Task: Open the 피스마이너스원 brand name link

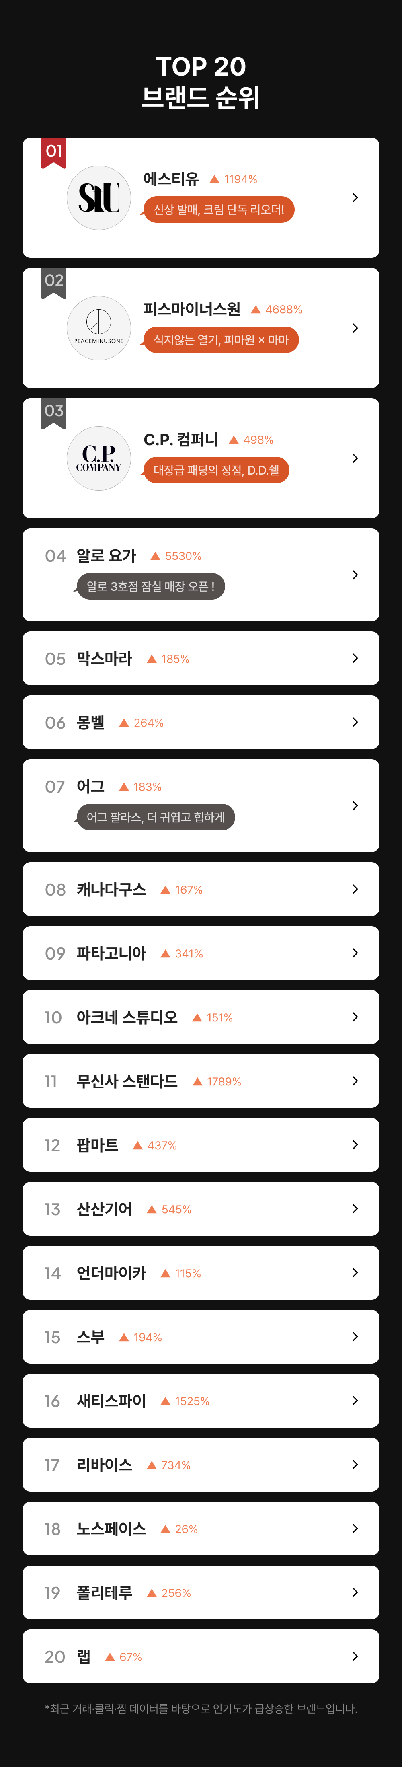Action: point(191,309)
